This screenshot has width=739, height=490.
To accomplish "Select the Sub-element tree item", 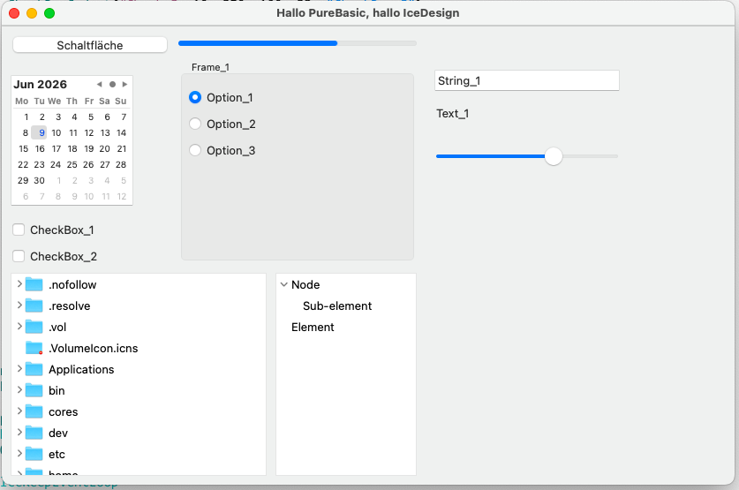I will point(337,305).
